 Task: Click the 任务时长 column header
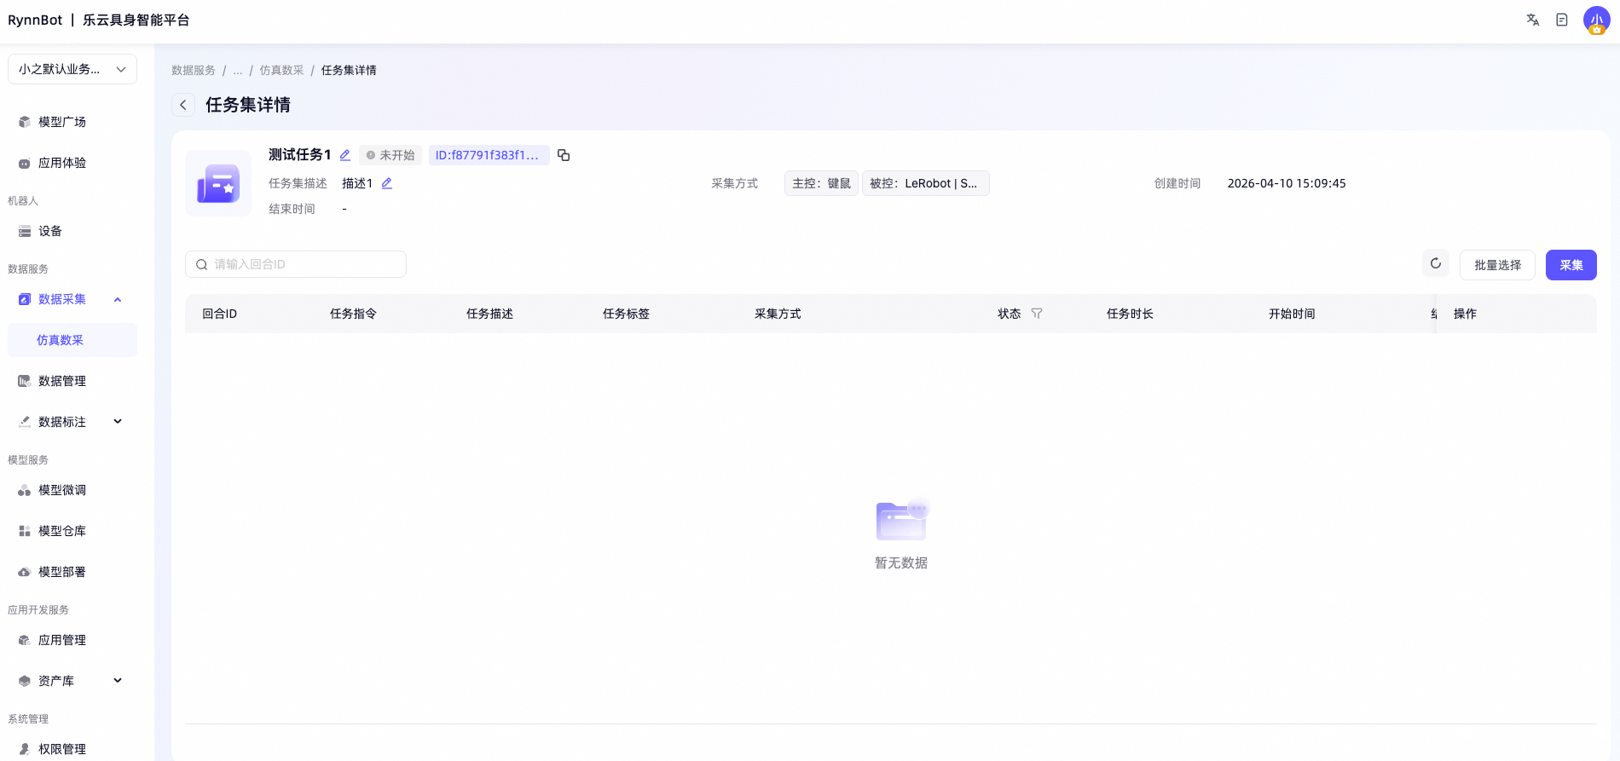(1130, 314)
